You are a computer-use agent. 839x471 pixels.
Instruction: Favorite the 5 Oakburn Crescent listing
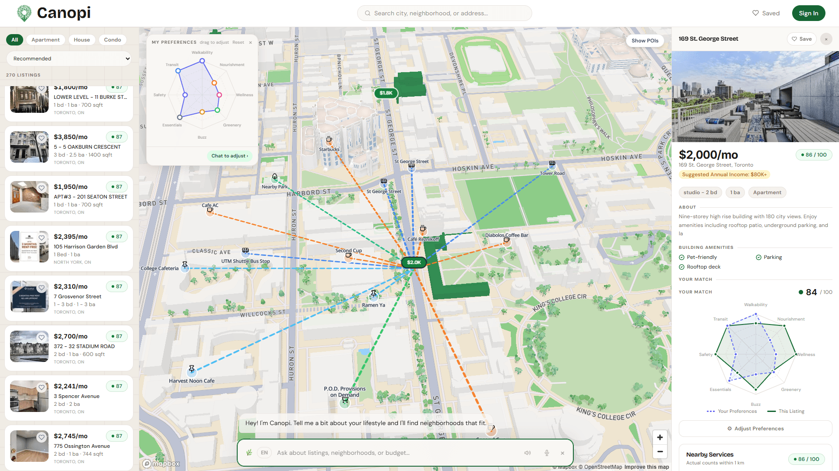pyautogui.click(x=42, y=138)
